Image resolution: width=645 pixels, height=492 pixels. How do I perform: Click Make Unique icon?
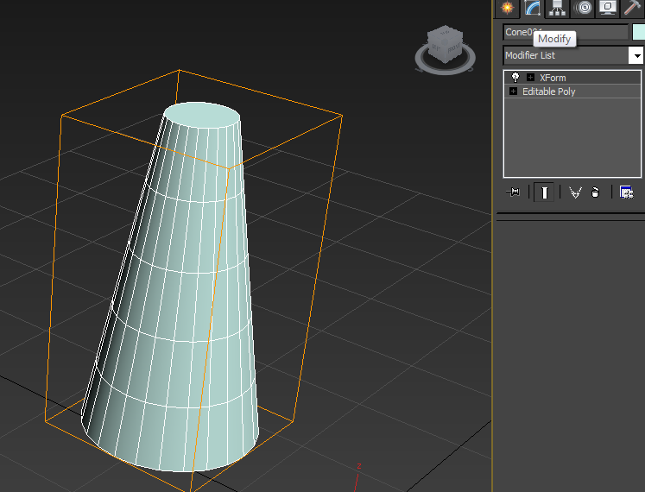click(575, 192)
